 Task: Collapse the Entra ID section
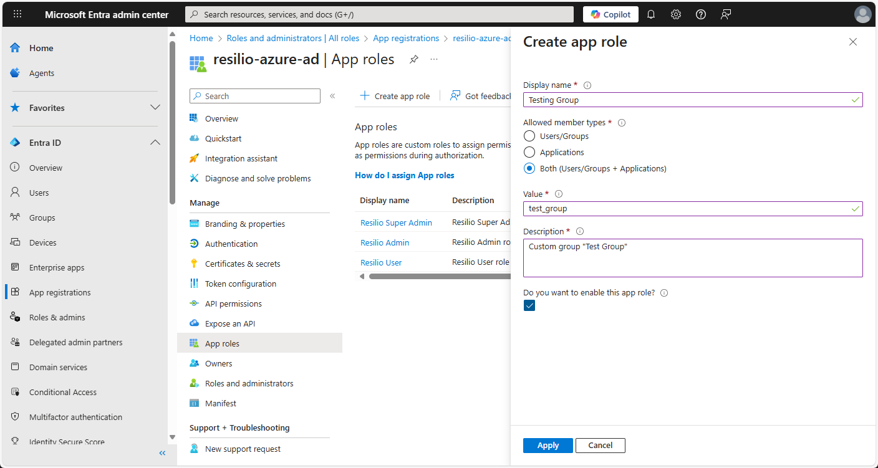155,143
